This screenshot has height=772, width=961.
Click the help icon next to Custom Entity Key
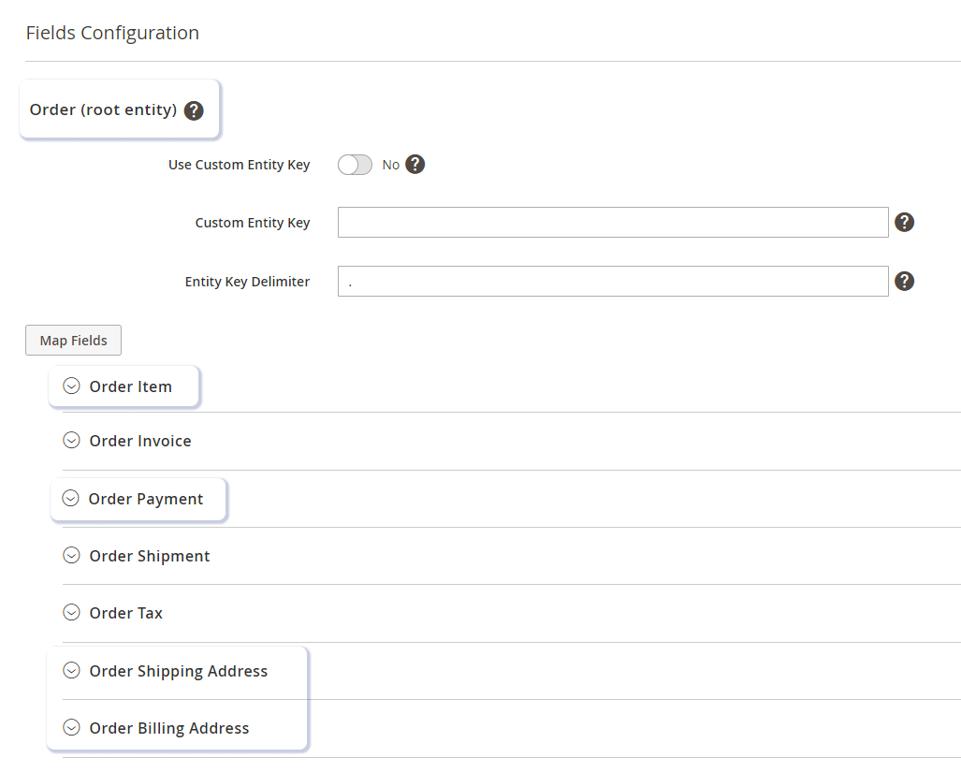(x=904, y=222)
